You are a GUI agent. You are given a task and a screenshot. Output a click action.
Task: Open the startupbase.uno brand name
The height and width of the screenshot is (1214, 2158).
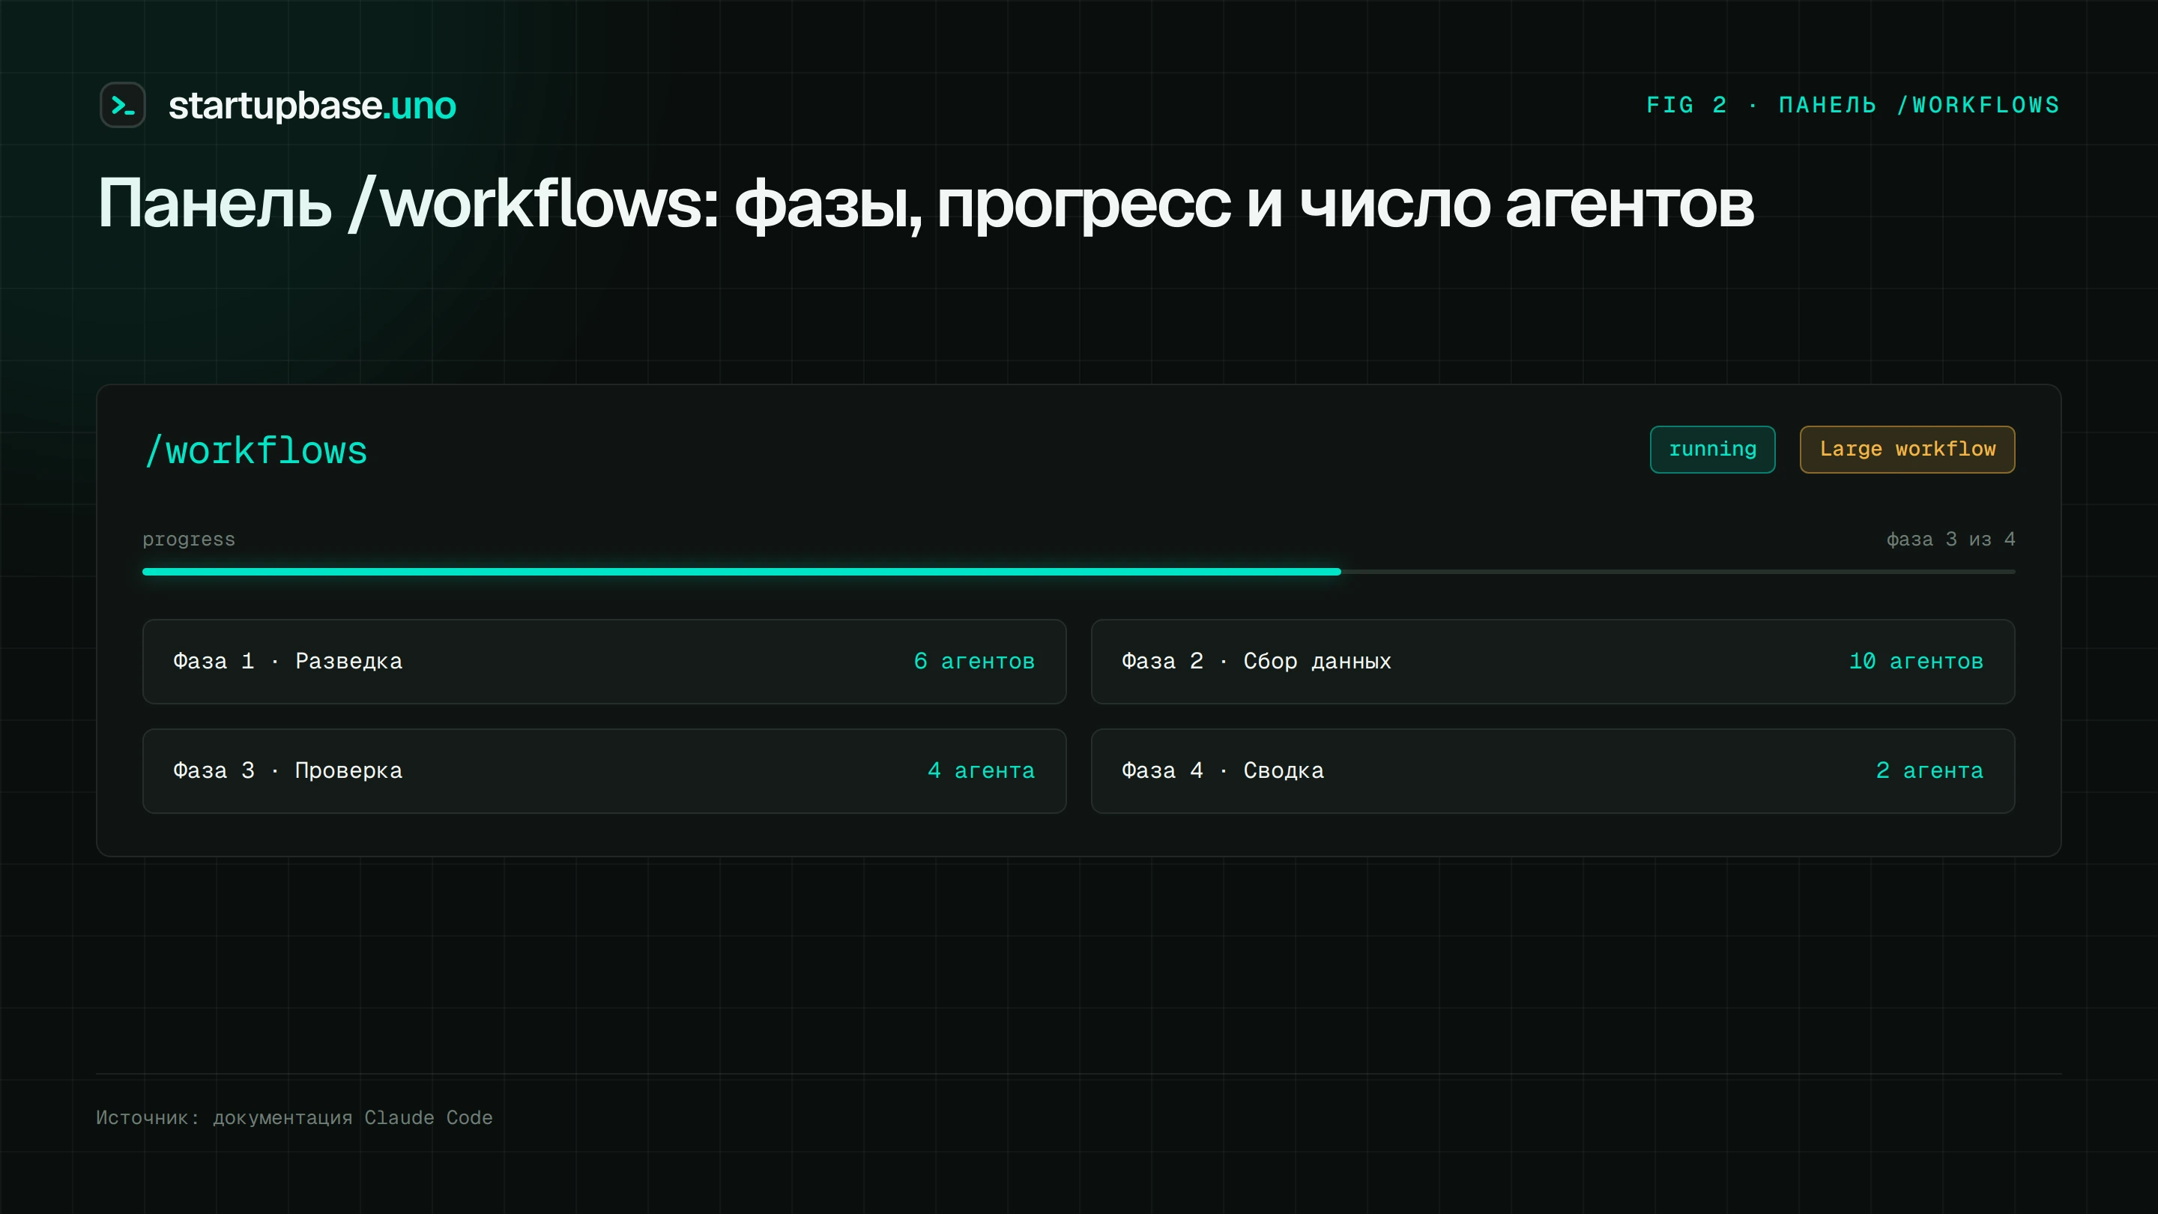pyautogui.click(x=312, y=106)
